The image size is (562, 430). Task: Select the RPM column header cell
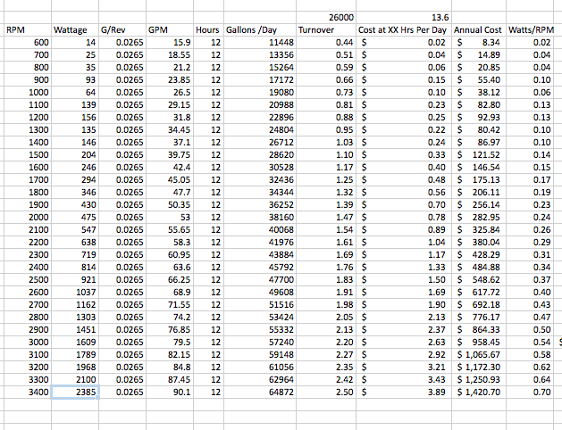(x=28, y=30)
